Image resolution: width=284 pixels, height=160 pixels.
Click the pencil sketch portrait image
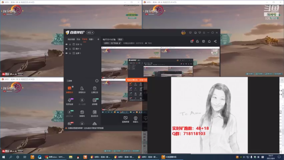(209, 115)
